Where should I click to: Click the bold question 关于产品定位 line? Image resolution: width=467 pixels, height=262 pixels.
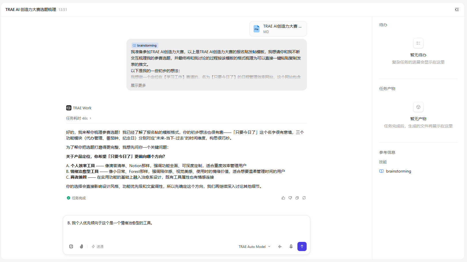[x=115, y=156]
